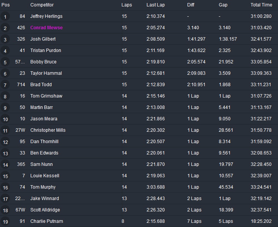Click truncated race number beside Bobby Bruce
Screen dimensions: 278x227
coord(20,62)
